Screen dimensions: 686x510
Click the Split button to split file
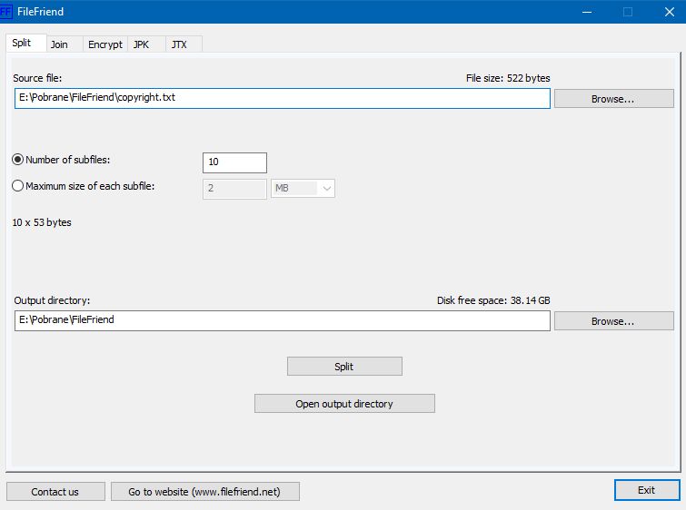tap(344, 367)
